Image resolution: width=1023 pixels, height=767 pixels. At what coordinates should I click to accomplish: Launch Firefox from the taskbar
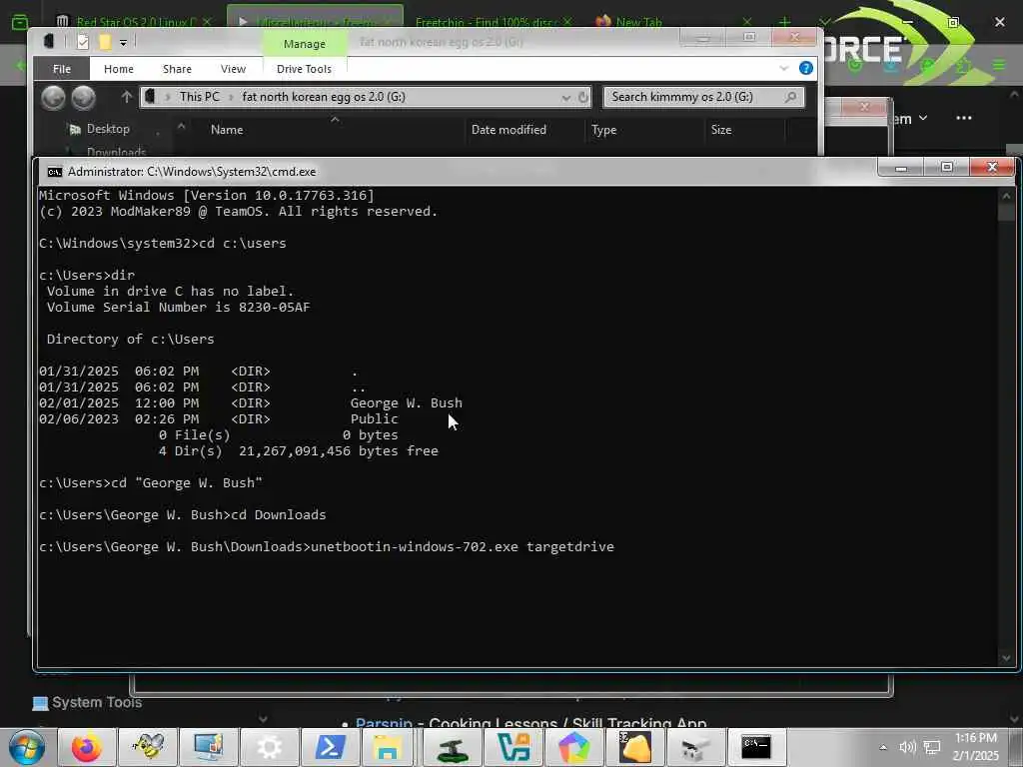point(87,747)
